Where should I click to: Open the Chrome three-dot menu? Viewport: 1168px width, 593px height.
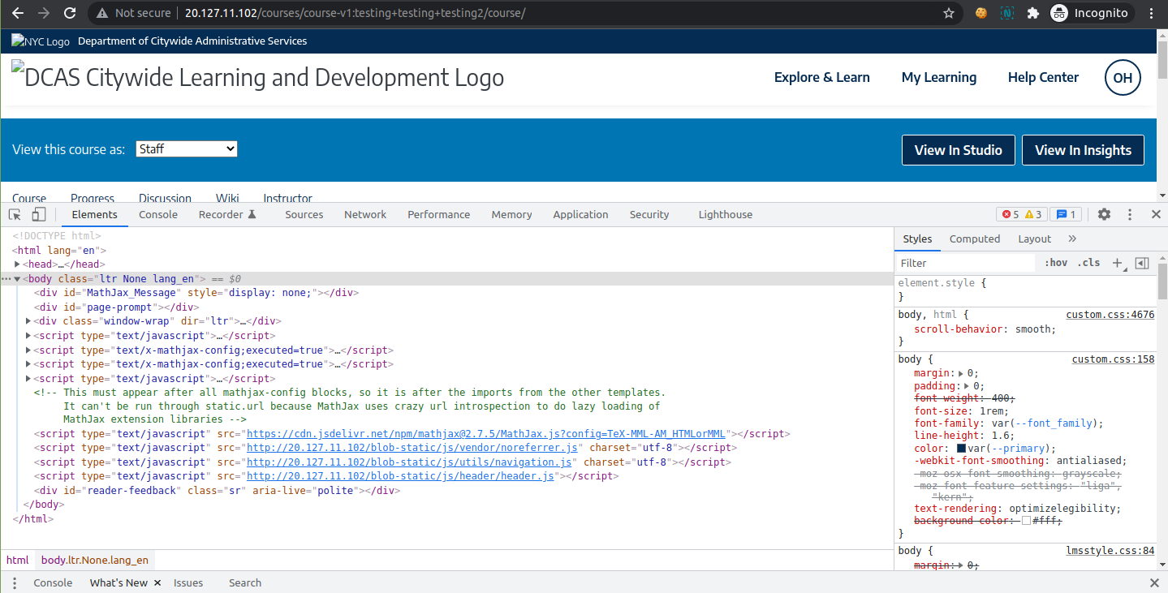(1151, 13)
